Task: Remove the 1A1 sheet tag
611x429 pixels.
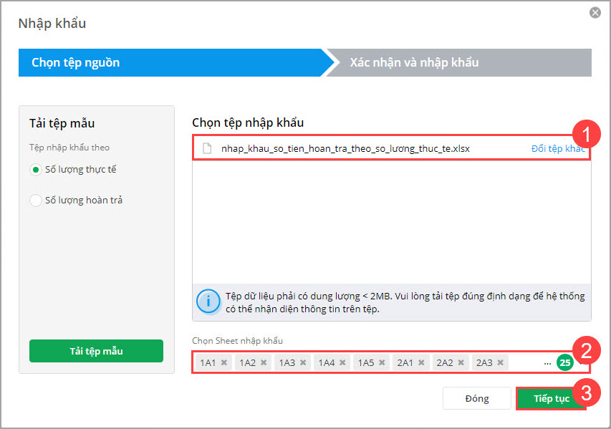Action: coord(224,363)
